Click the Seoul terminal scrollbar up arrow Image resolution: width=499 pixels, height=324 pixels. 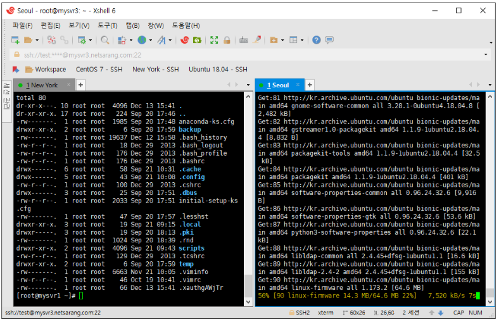pos(490,96)
